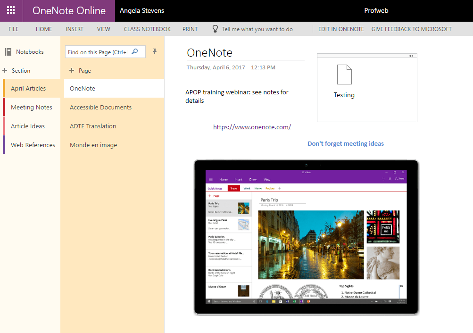Open the CLASS NOTEBOOK tab
This screenshot has width=473, height=333.
pyautogui.click(x=147, y=29)
